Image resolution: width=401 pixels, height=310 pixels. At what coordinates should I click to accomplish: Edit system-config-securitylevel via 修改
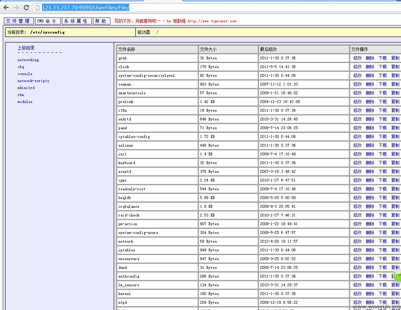(358, 75)
